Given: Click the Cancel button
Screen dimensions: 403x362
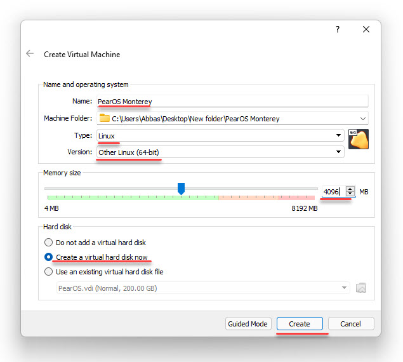Looking at the screenshot, I should [x=351, y=324].
